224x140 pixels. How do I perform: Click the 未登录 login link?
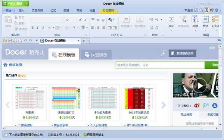click(x=189, y=10)
